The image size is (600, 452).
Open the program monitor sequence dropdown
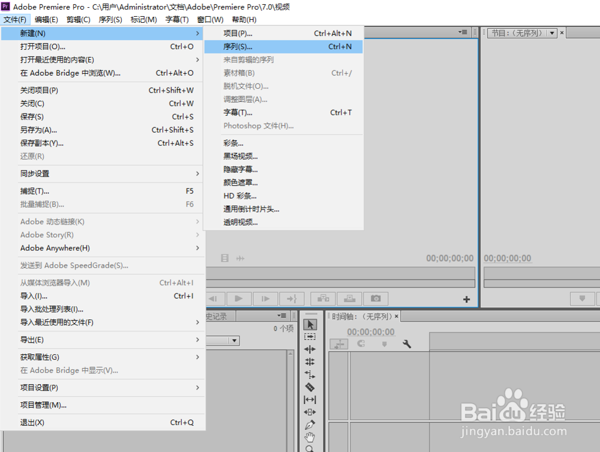coord(552,33)
